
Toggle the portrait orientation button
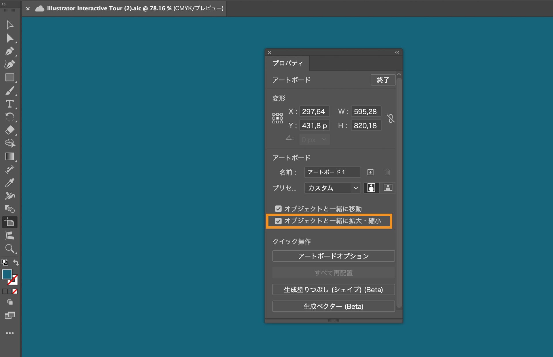371,188
